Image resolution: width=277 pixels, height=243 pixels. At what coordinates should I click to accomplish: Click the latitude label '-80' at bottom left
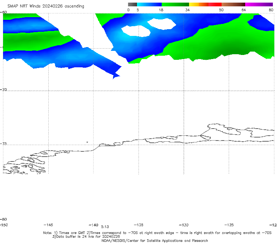click(3, 219)
